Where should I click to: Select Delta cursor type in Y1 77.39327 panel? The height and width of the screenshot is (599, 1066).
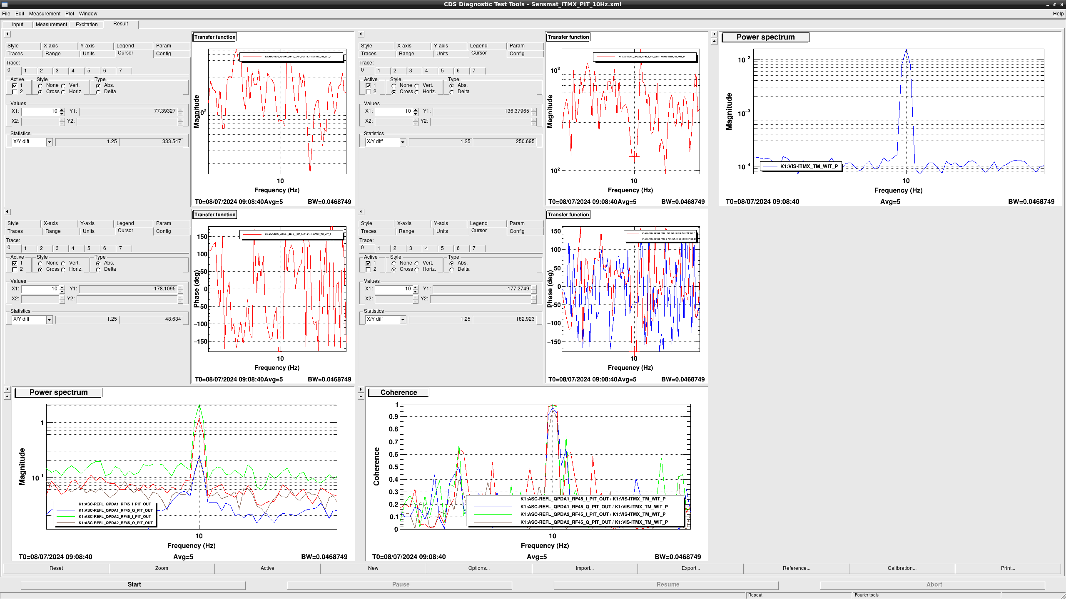[x=98, y=92]
